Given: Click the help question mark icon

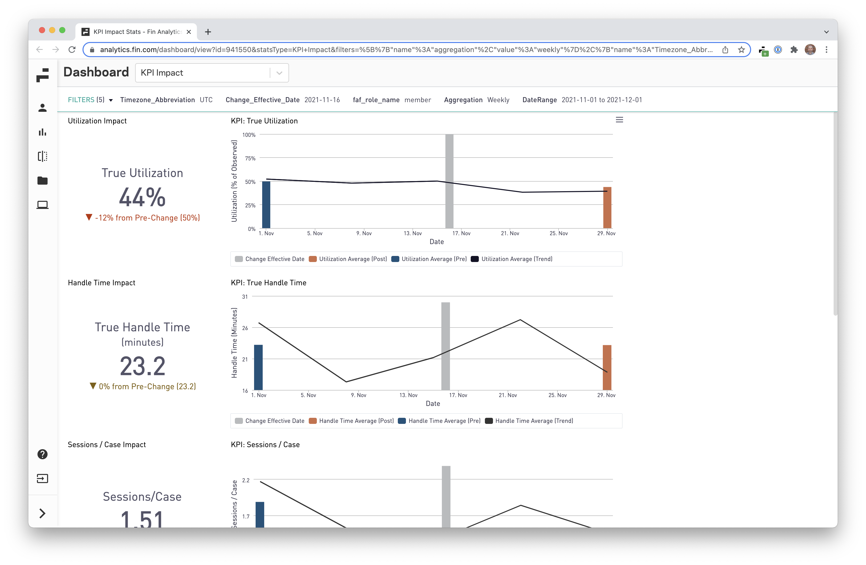Looking at the screenshot, I should coord(42,454).
